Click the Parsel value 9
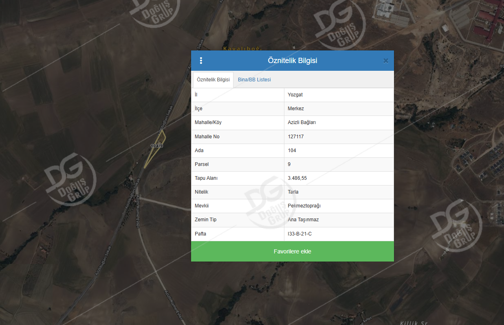 click(289, 164)
